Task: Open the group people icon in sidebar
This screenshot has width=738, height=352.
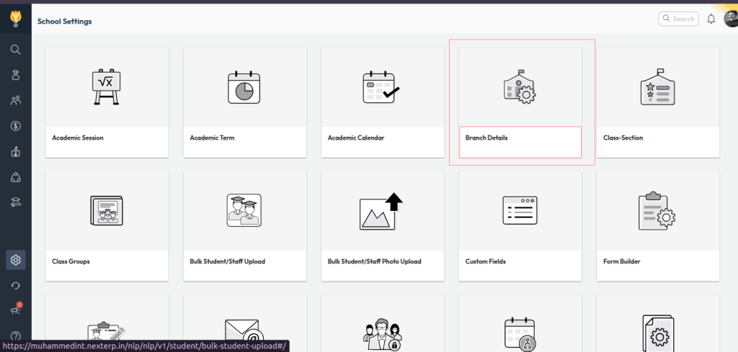Action: coord(15,101)
